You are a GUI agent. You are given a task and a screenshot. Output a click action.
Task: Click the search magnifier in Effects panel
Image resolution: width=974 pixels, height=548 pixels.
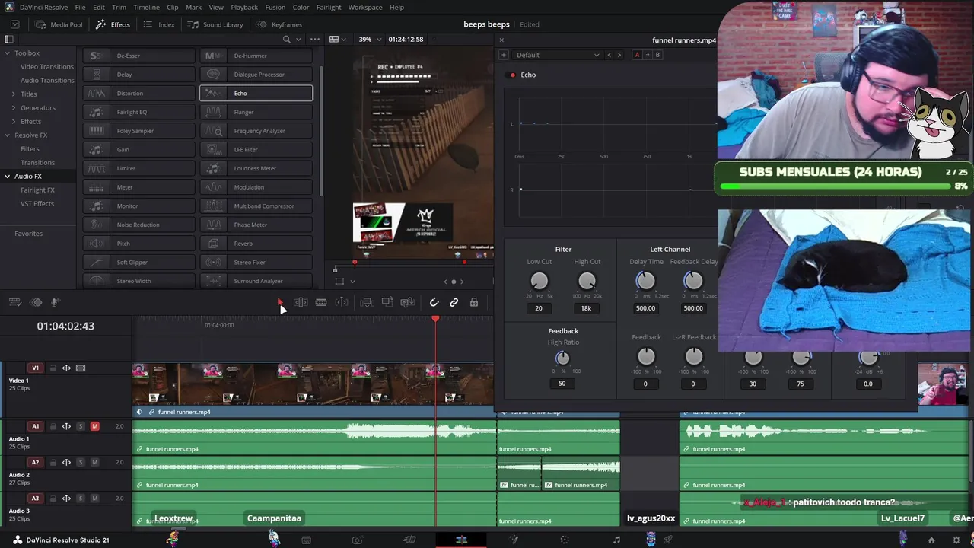(286, 40)
